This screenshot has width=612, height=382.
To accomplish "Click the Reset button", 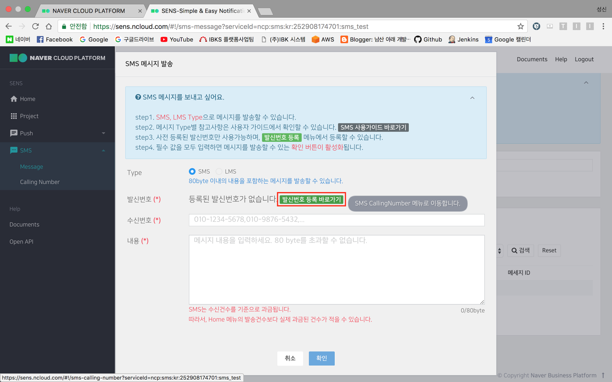I will [x=549, y=251].
